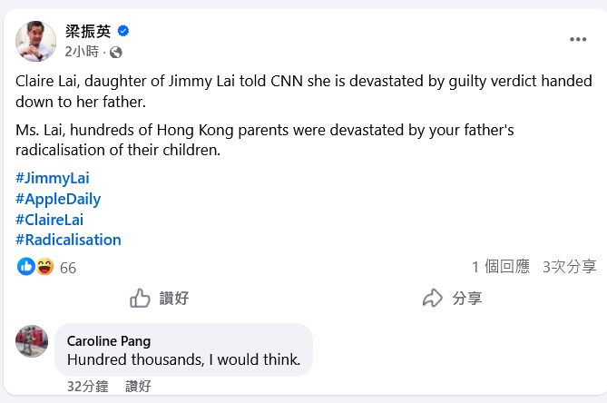Show the 1 個回應 comments
The width and height of the screenshot is (607, 403).
click(x=500, y=267)
